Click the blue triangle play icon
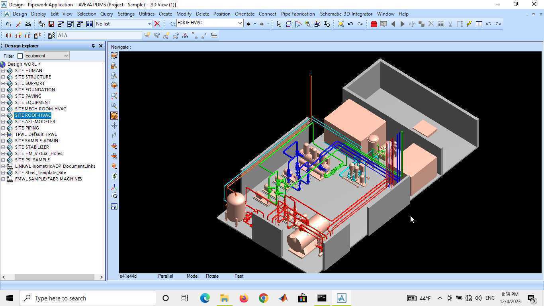The height and width of the screenshot is (306, 544). (298, 24)
